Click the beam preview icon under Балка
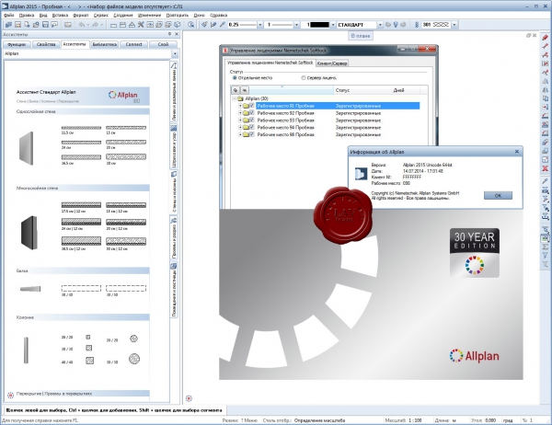This screenshot has height=425, width=552. [x=30, y=289]
